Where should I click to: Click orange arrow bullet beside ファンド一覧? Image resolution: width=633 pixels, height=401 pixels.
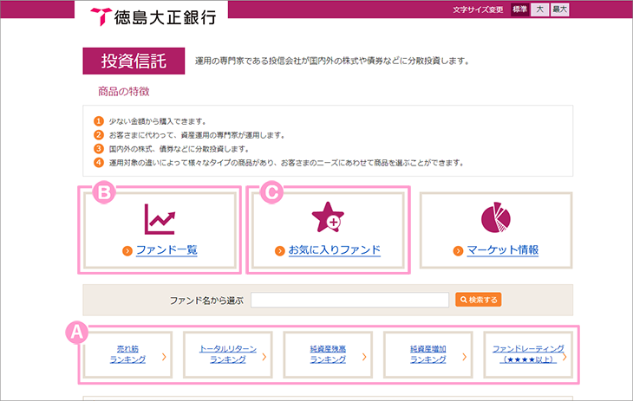tap(127, 251)
